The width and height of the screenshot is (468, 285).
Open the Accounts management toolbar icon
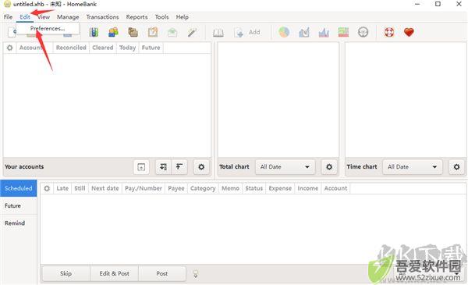click(94, 32)
